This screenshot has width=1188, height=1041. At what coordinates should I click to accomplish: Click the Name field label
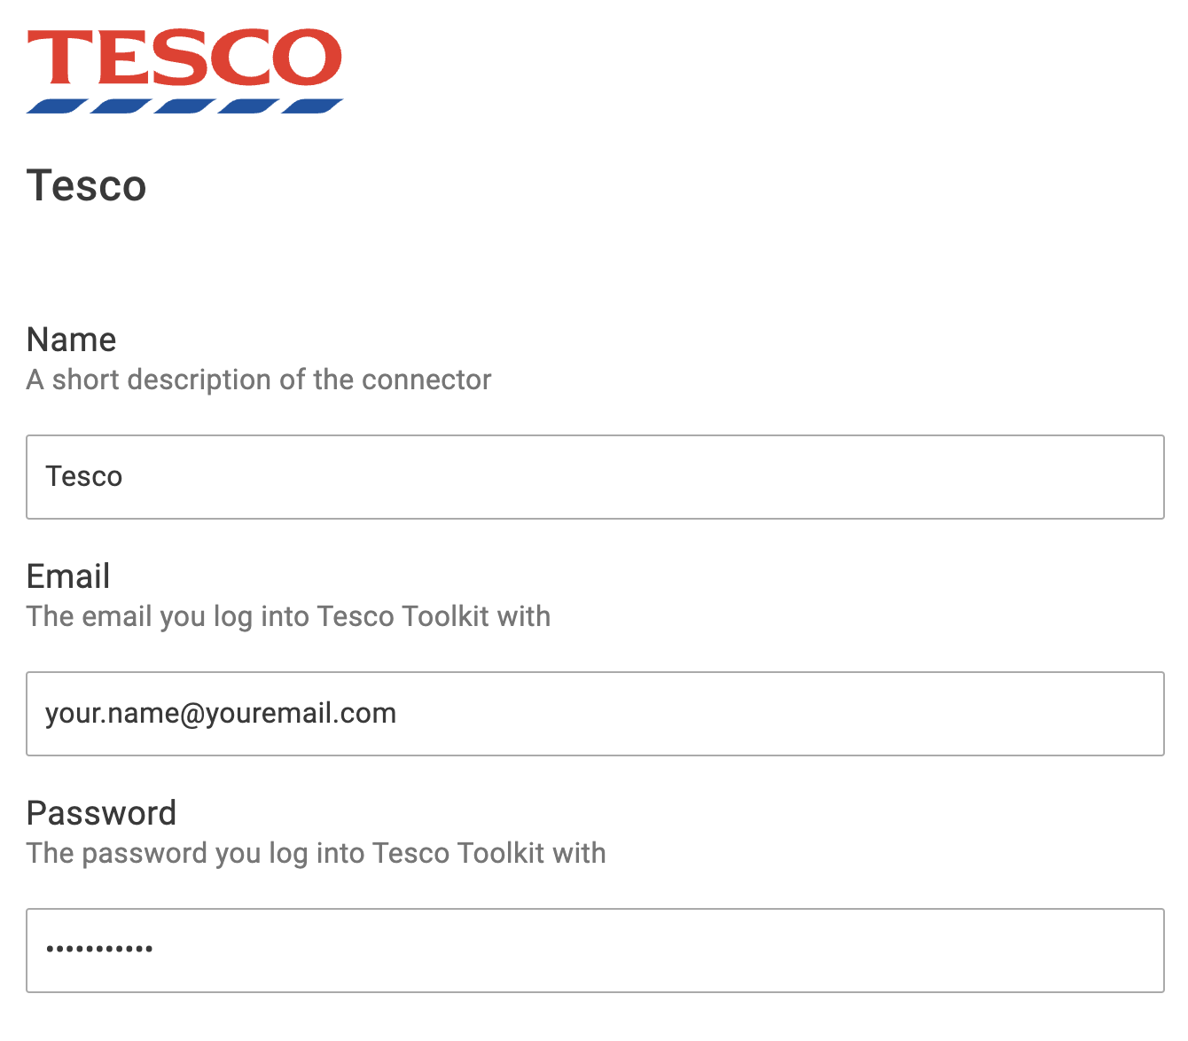(x=71, y=340)
